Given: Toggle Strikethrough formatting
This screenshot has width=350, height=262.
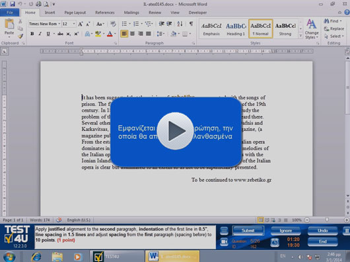Looking at the screenshot, I should tap(60, 34).
